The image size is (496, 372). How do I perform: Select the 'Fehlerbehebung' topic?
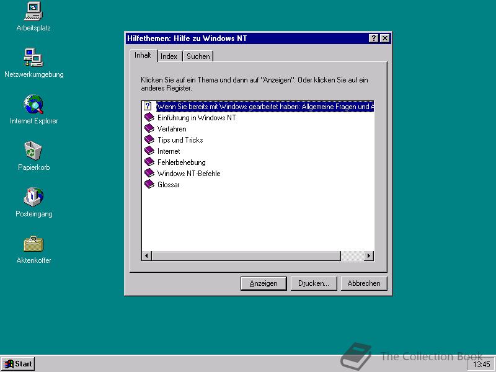pyautogui.click(x=182, y=162)
